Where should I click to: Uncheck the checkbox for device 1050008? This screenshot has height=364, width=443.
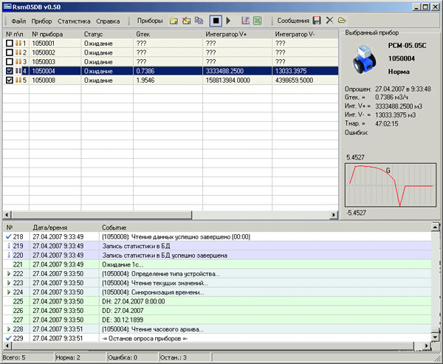click(9, 80)
